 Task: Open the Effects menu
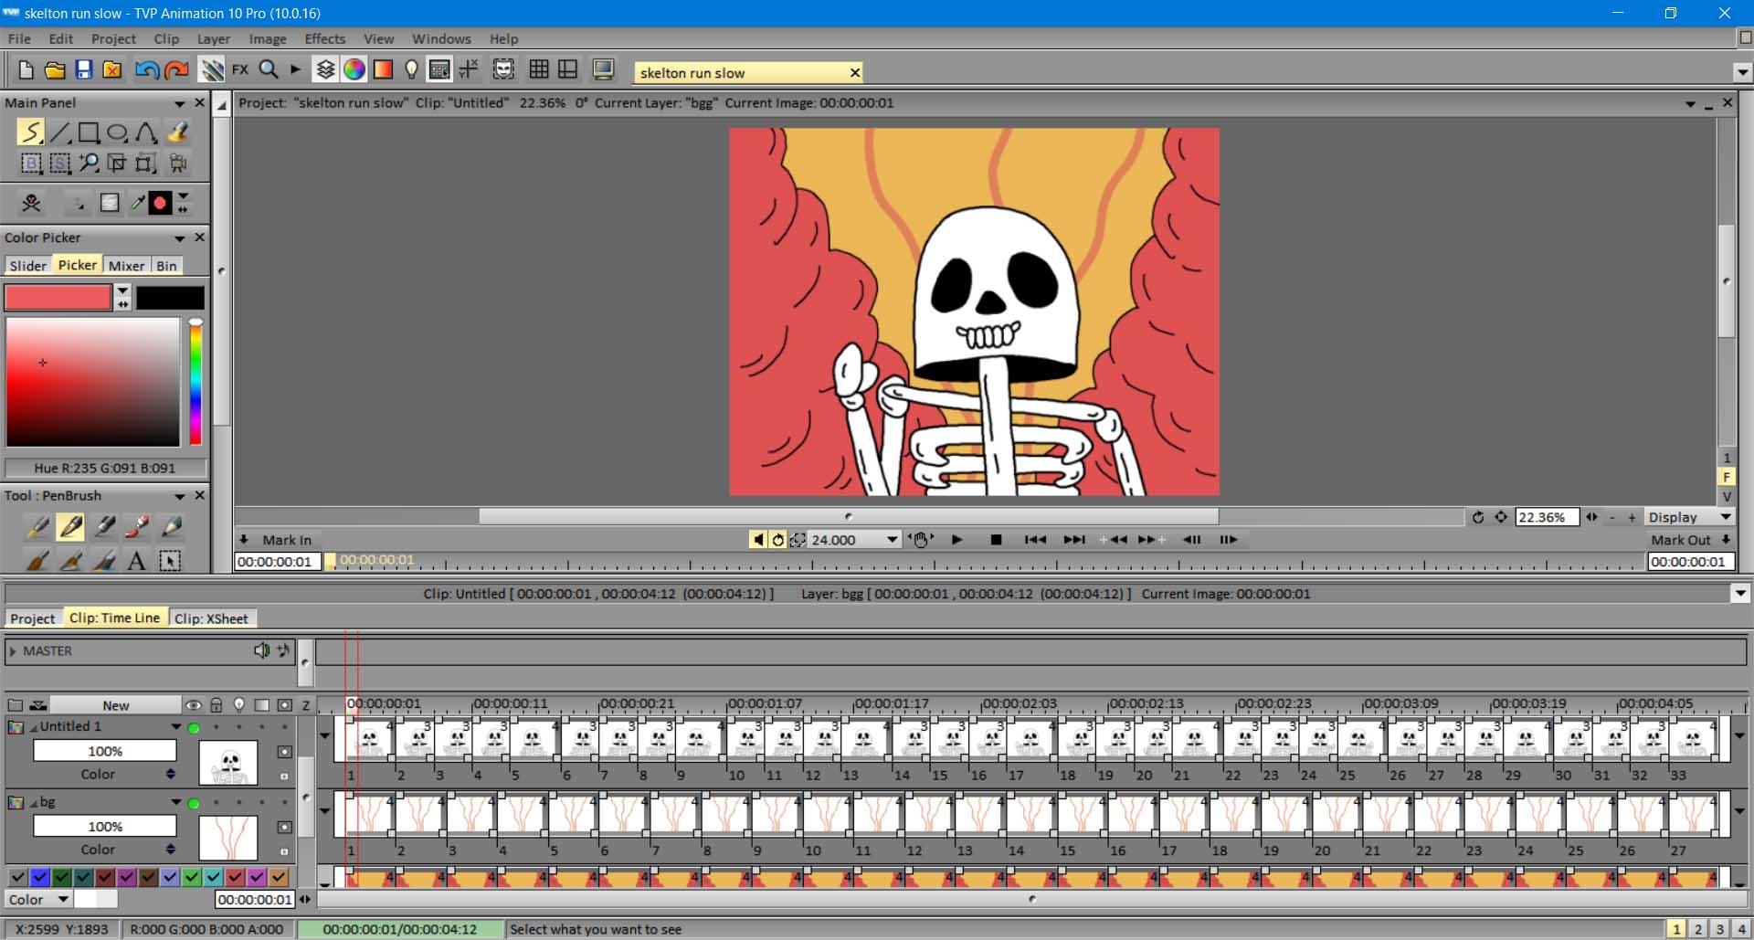pyautogui.click(x=324, y=38)
